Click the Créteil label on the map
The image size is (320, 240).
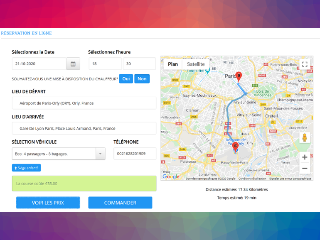[x=271, y=116]
